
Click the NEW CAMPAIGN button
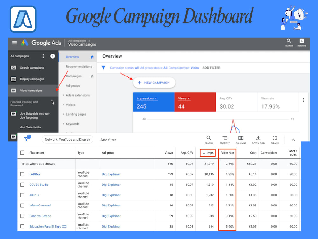(x=154, y=83)
